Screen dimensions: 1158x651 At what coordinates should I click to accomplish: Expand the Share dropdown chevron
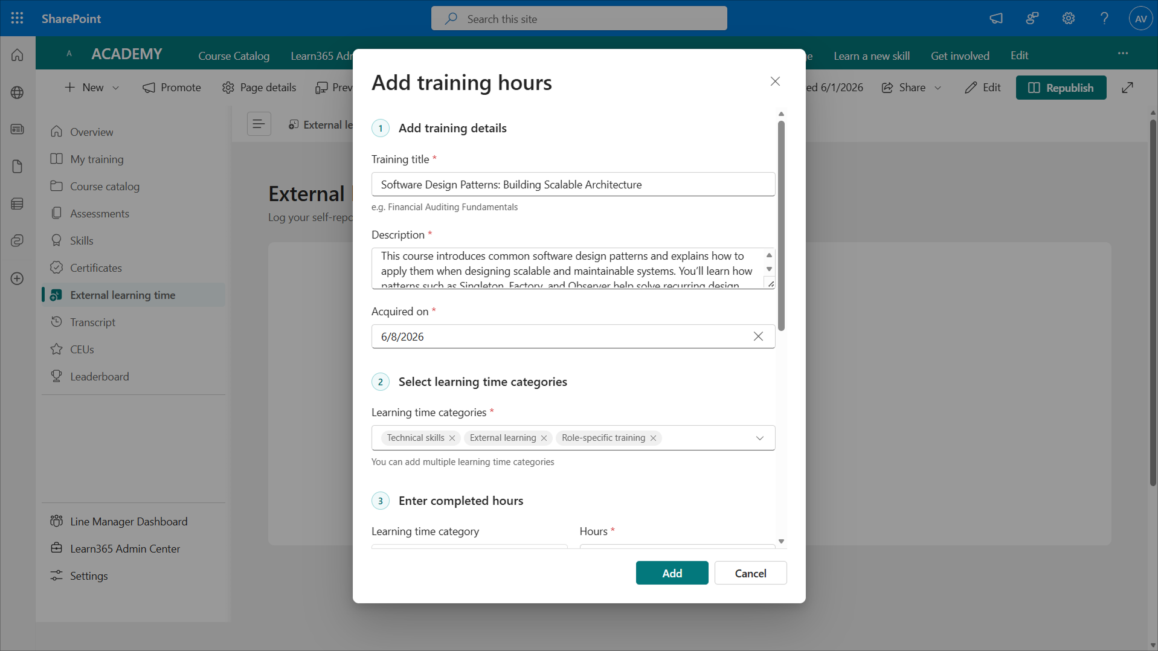pos(938,88)
